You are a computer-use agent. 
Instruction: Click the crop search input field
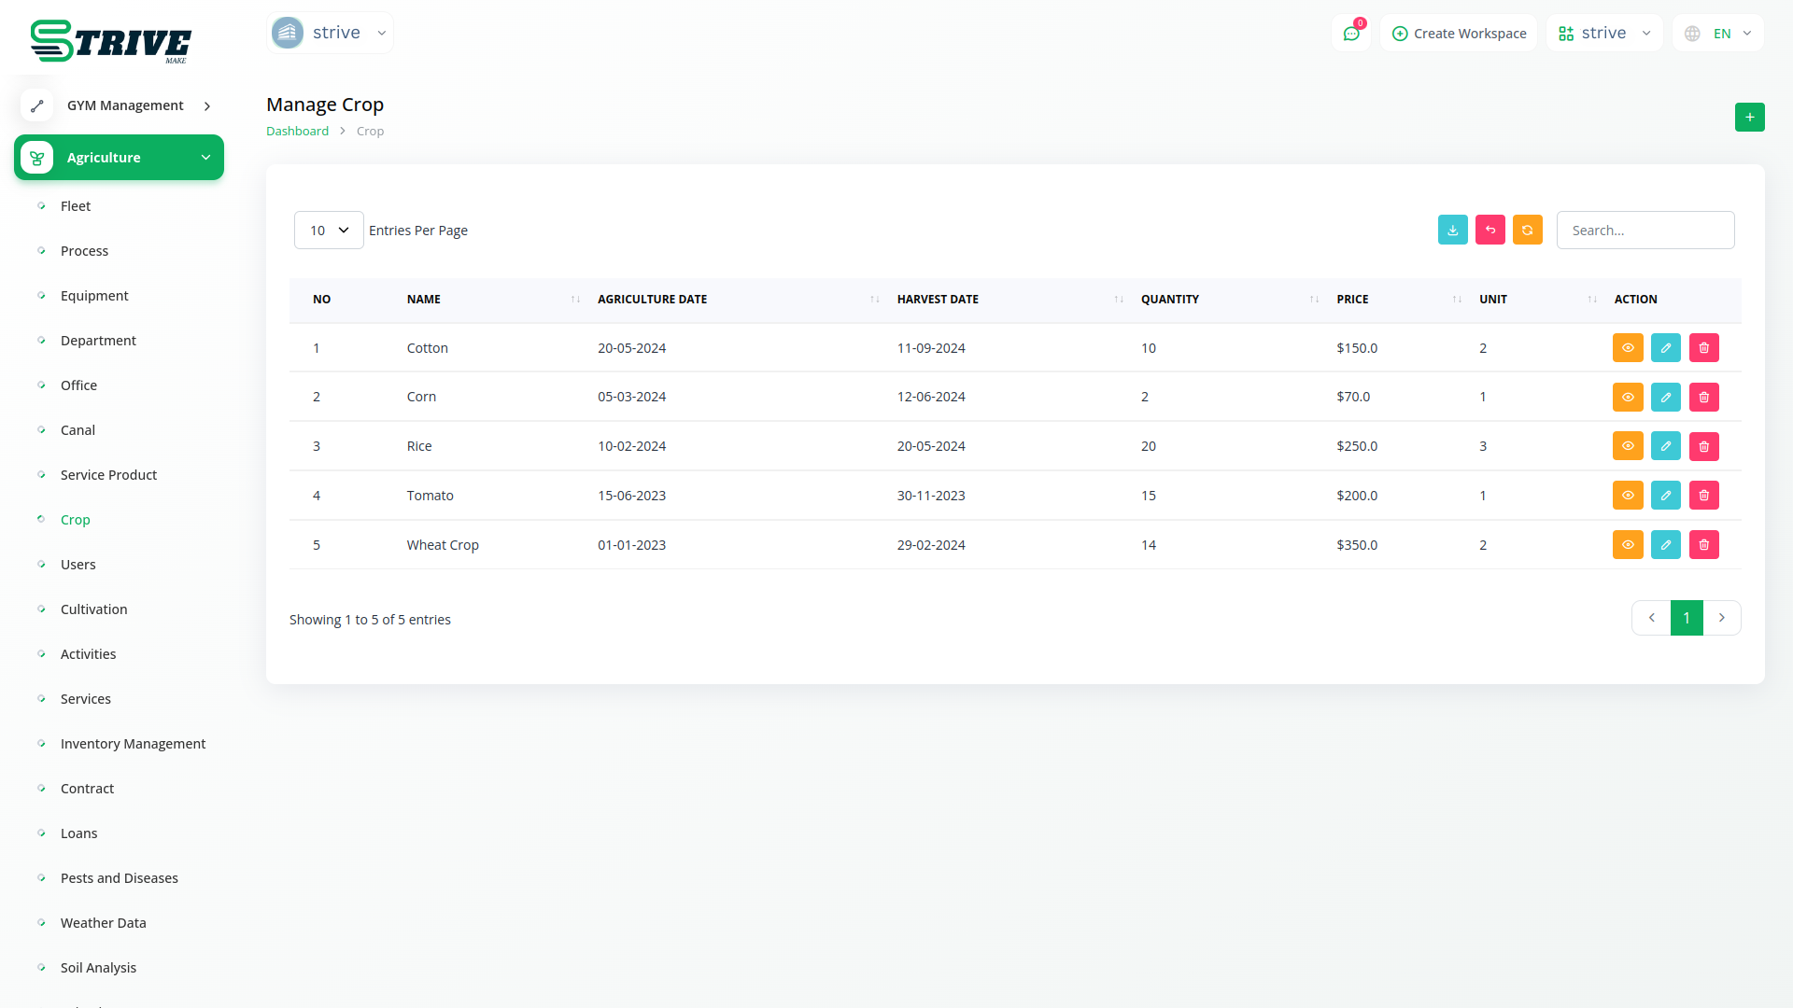point(1645,231)
